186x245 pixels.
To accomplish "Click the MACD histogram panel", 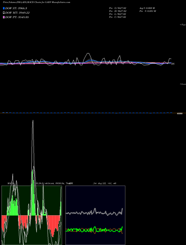I will (32, 215).
